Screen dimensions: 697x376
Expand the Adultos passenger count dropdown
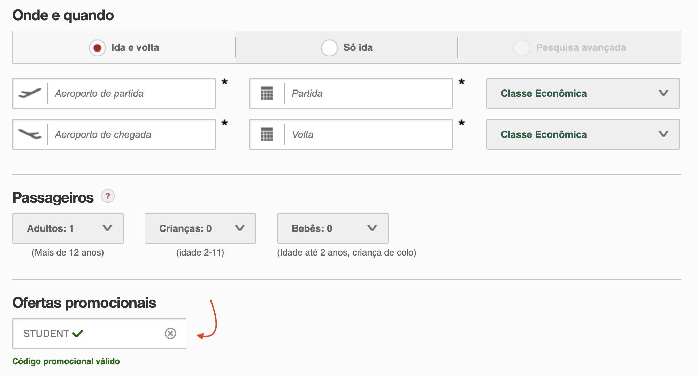tap(68, 228)
